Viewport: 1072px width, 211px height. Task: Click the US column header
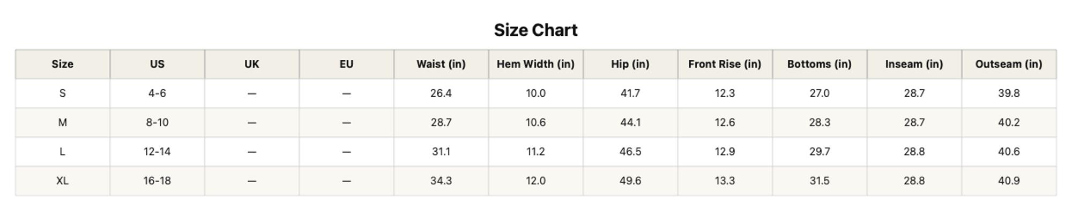click(x=157, y=64)
